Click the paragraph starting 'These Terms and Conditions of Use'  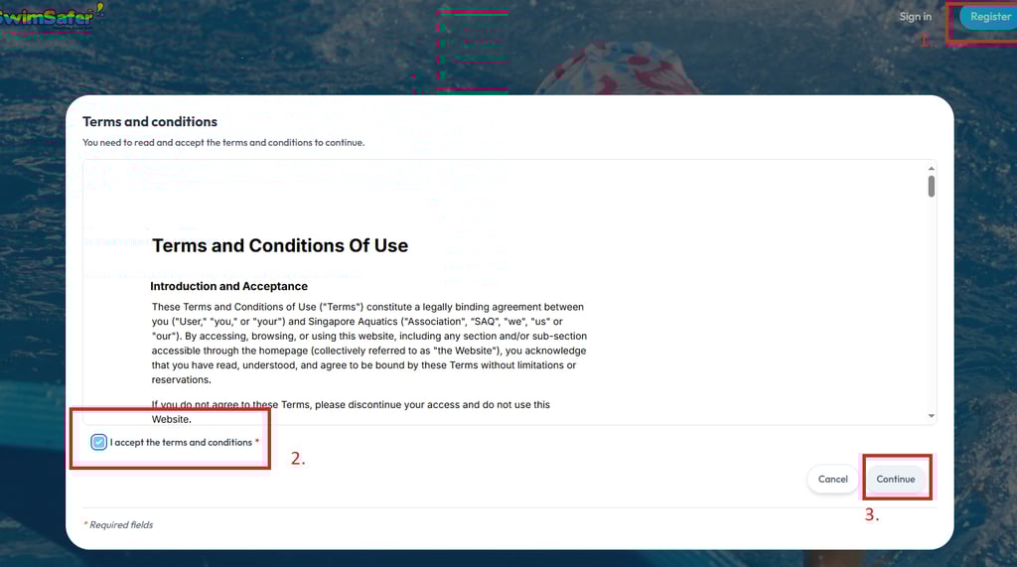coord(369,344)
